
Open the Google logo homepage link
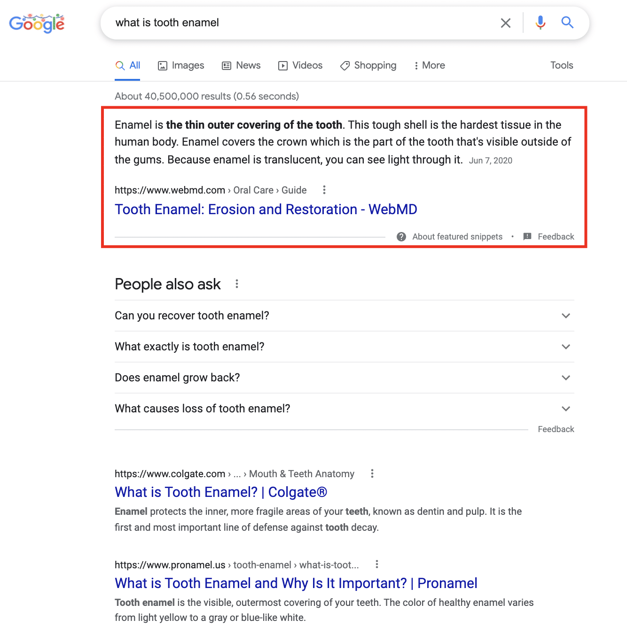[x=37, y=23]
